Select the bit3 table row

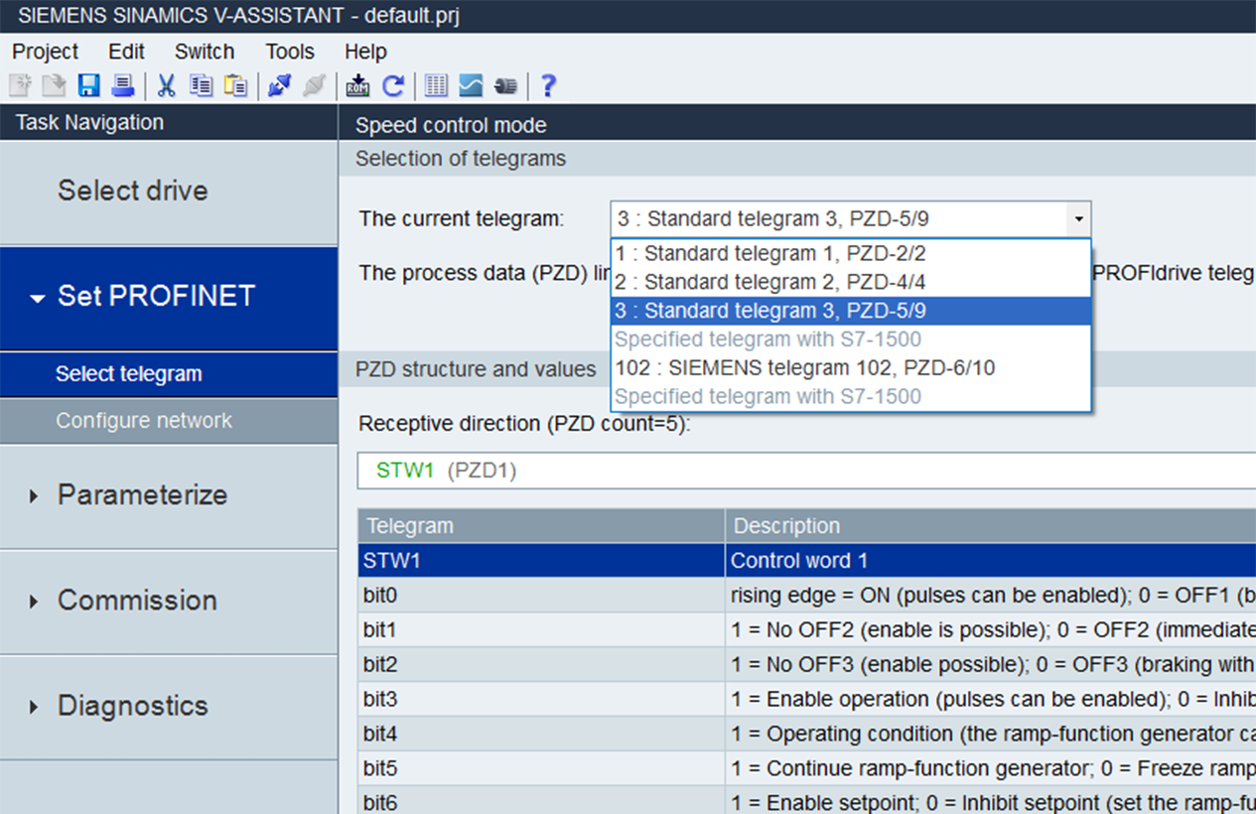point(807,700)
